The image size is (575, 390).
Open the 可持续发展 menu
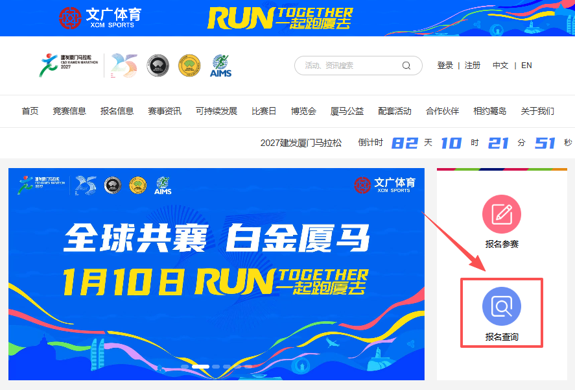click(x=217, y=111)
